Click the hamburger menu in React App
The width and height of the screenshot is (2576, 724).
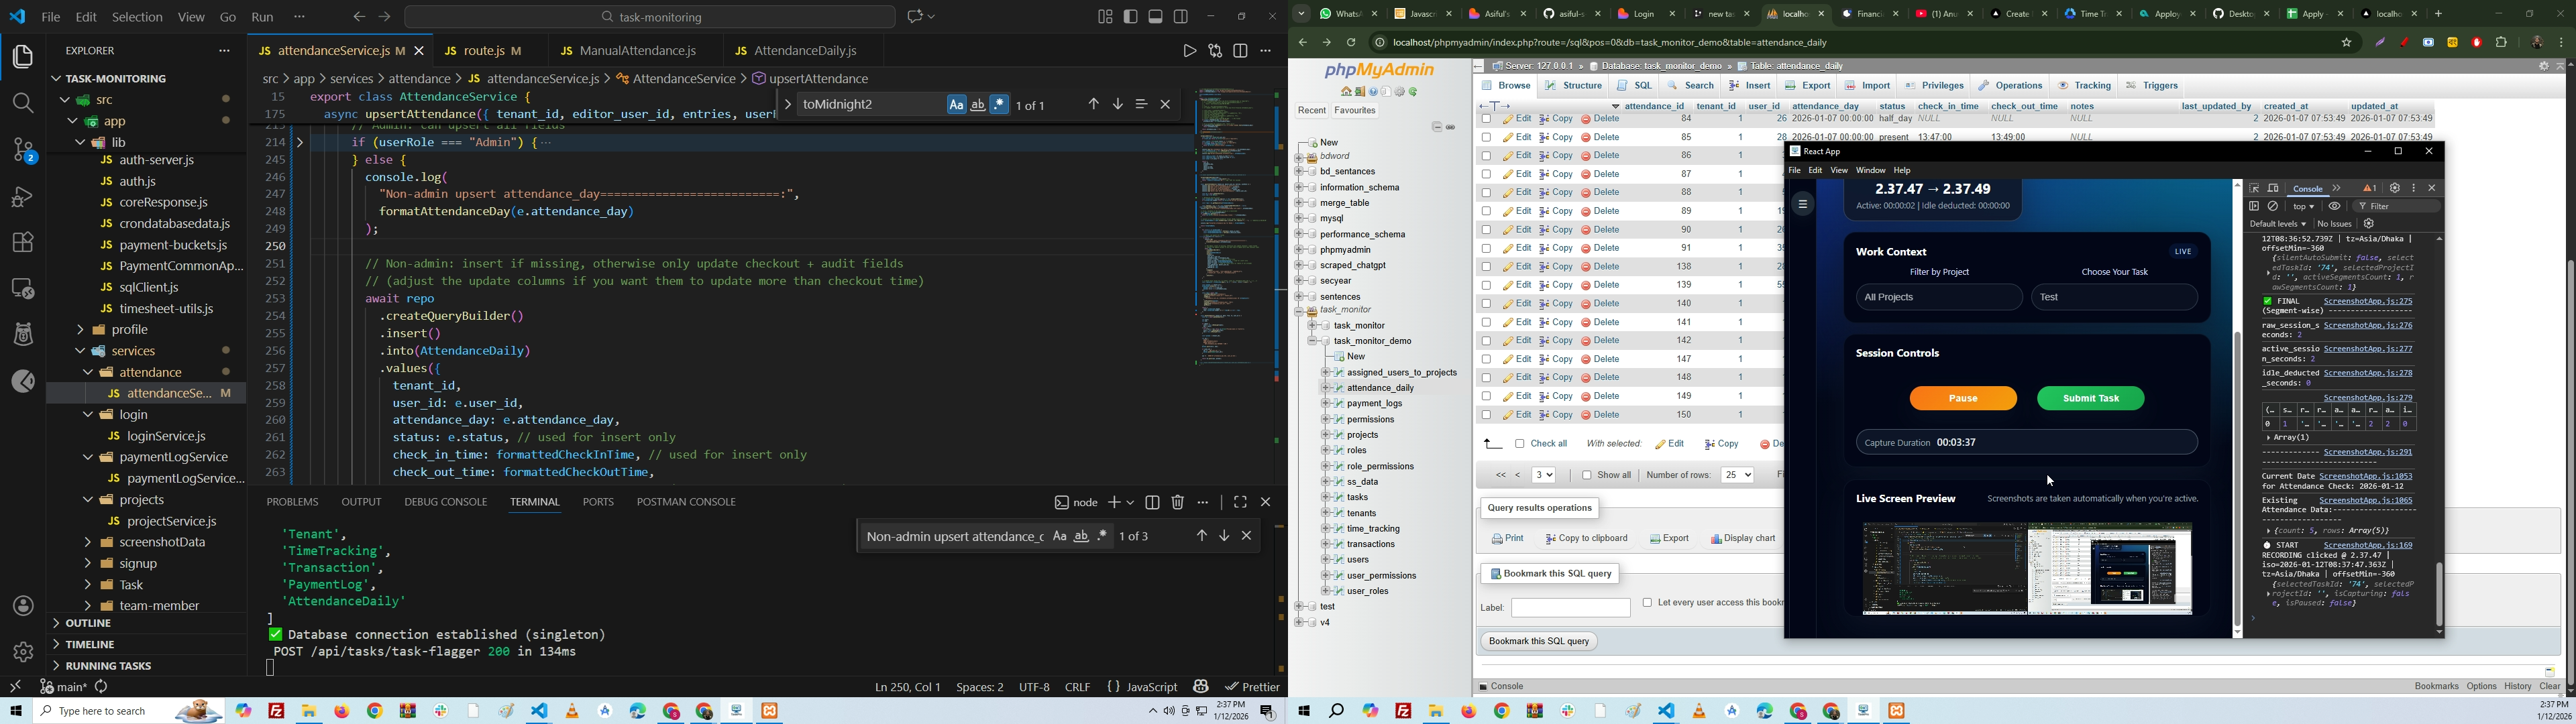1803,205
